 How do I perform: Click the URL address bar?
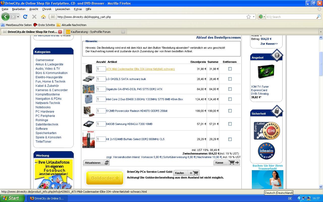(x=151, y=17)
